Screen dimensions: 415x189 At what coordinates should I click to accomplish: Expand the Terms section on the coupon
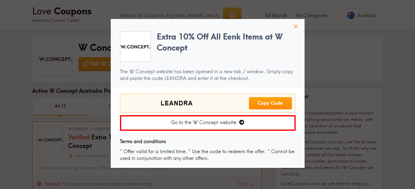[245, 184]
